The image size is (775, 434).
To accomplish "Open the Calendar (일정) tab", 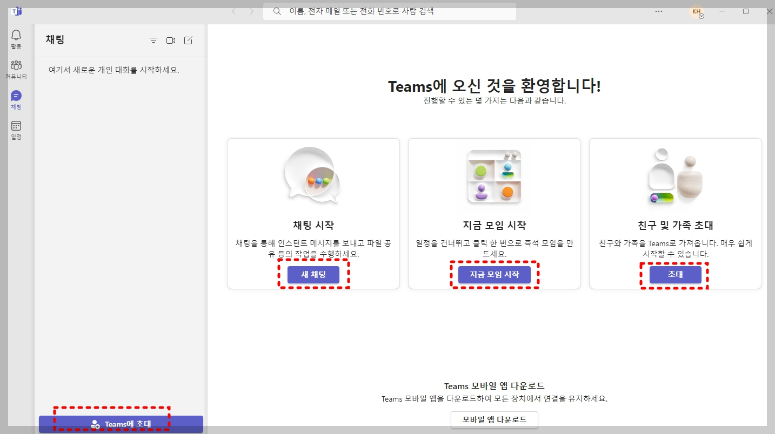I will [16, 130].
